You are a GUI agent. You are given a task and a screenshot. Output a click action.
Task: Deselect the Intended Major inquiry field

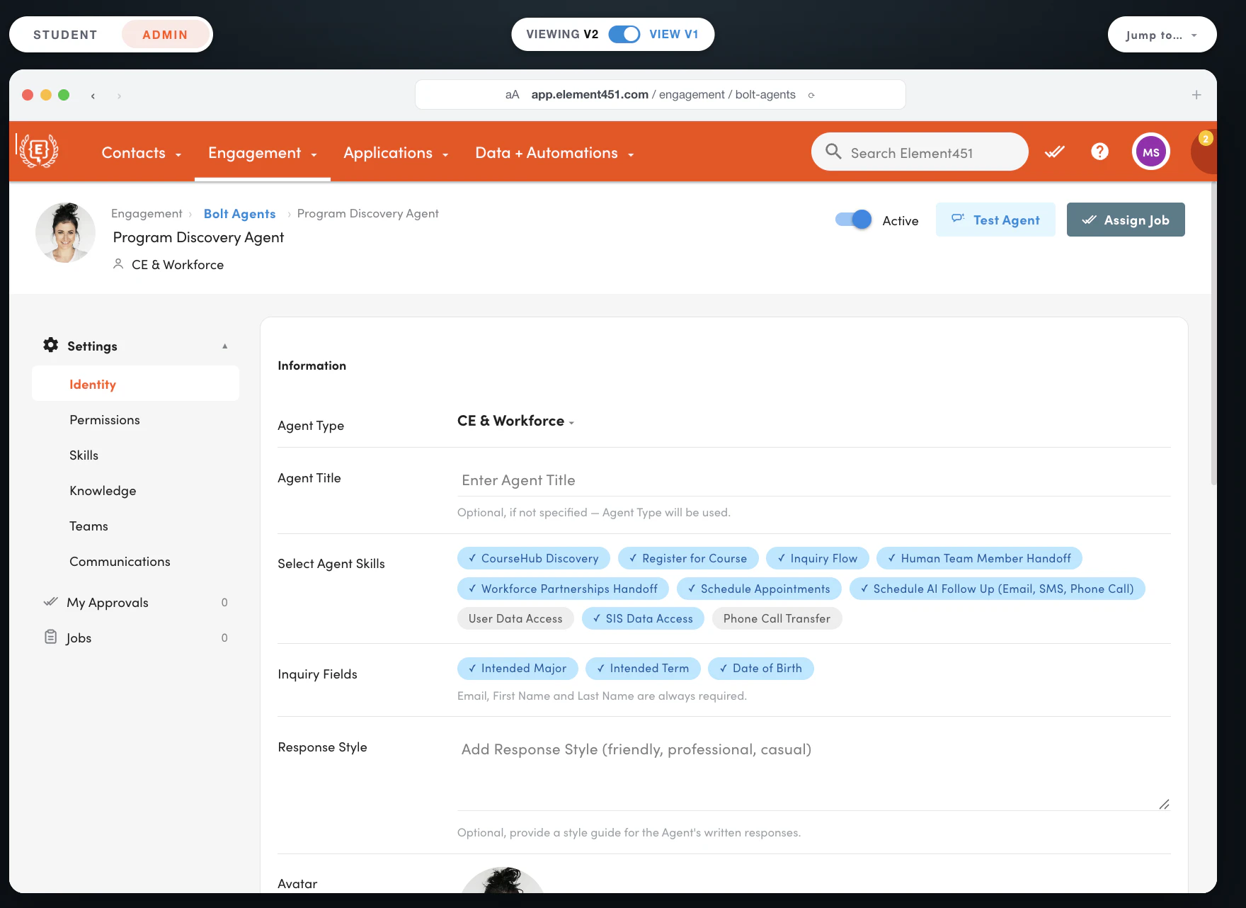(518, 669)
